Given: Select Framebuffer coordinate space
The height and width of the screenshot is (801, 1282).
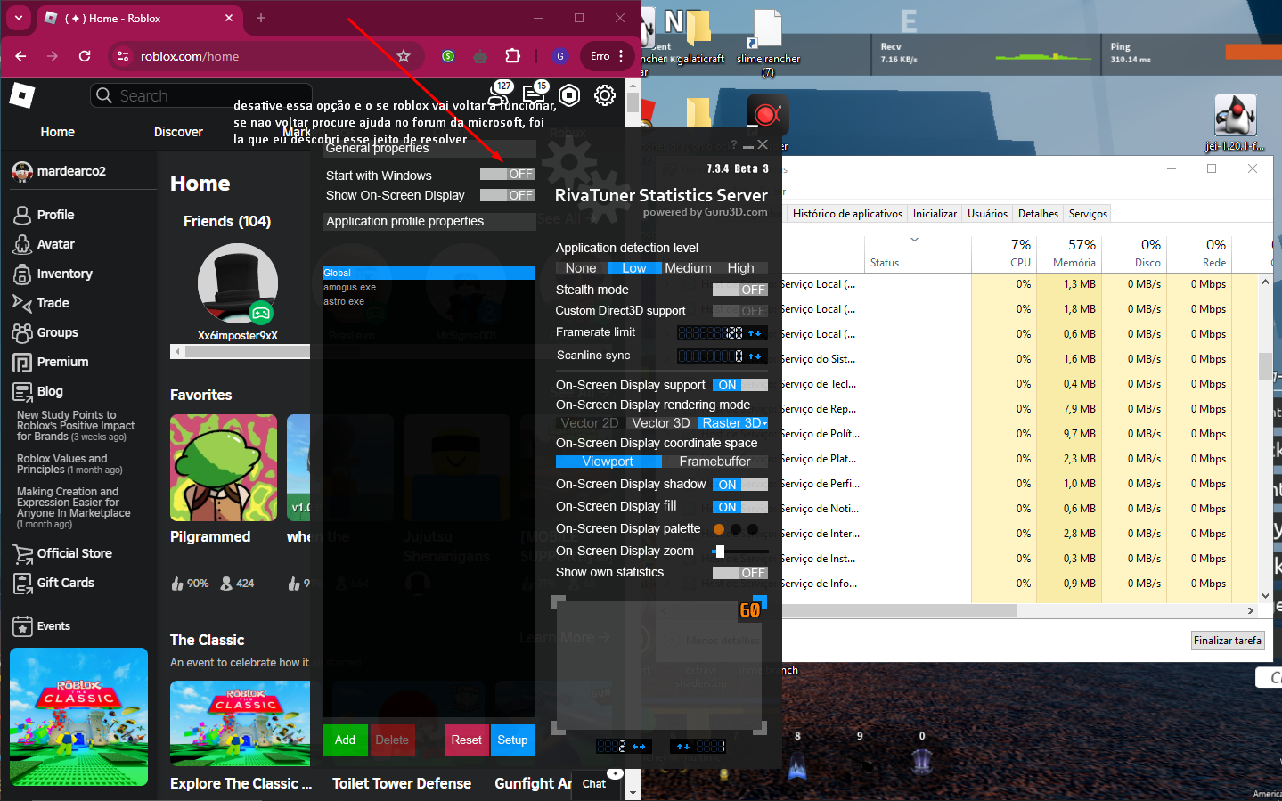Looking at the screenshot, I should tap(714, 462).
